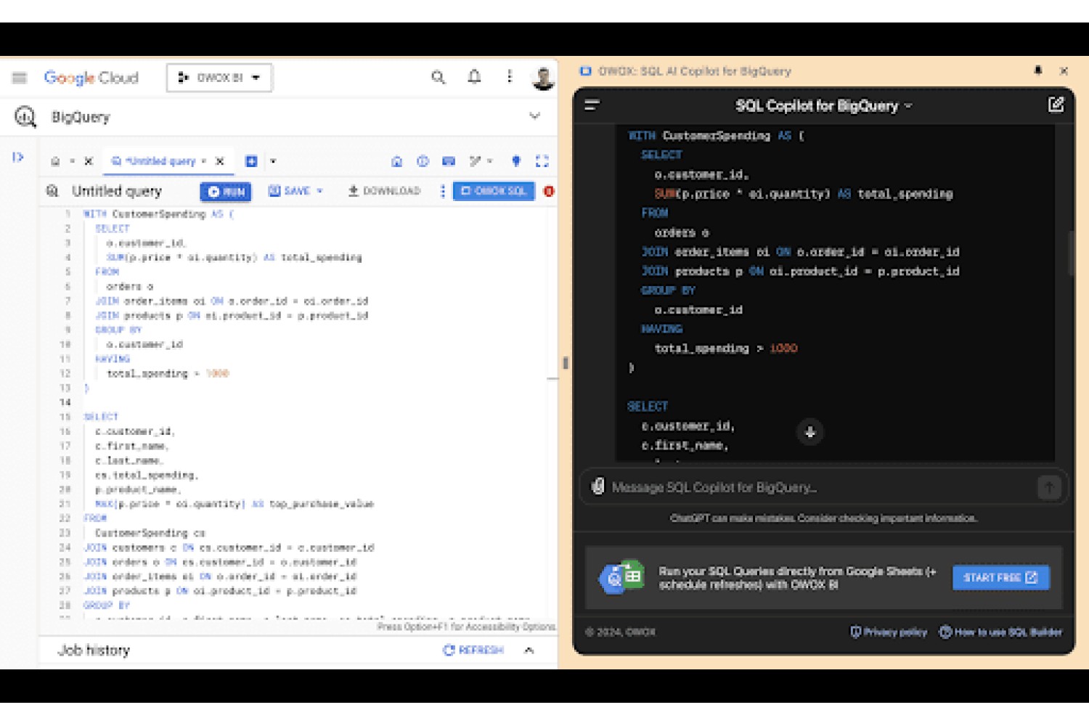The height and width of the screenshot is (726, 1089).
Task: Click the user profile avatar
Action: [543, 78]
